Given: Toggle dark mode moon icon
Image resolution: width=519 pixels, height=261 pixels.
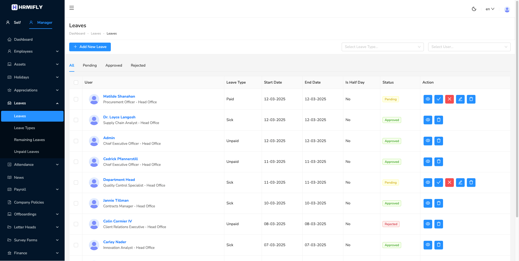Looking at the screenshot, I should [x=474, y=9].
